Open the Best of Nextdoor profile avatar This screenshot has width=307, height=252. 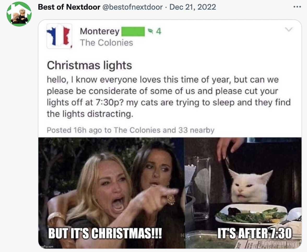click(19, 14)
